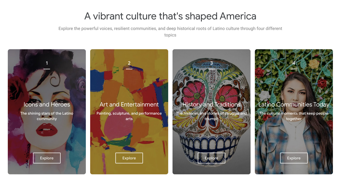Screen dimensions: 341x192
Task: Click Explore on the Icons and Heroes card
Action: tap(47, 158)
